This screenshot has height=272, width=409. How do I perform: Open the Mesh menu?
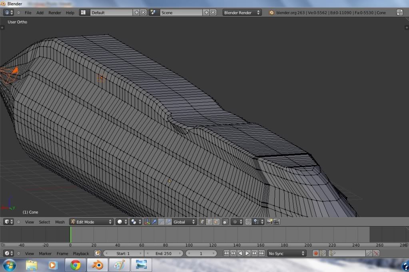click(60, 222)
